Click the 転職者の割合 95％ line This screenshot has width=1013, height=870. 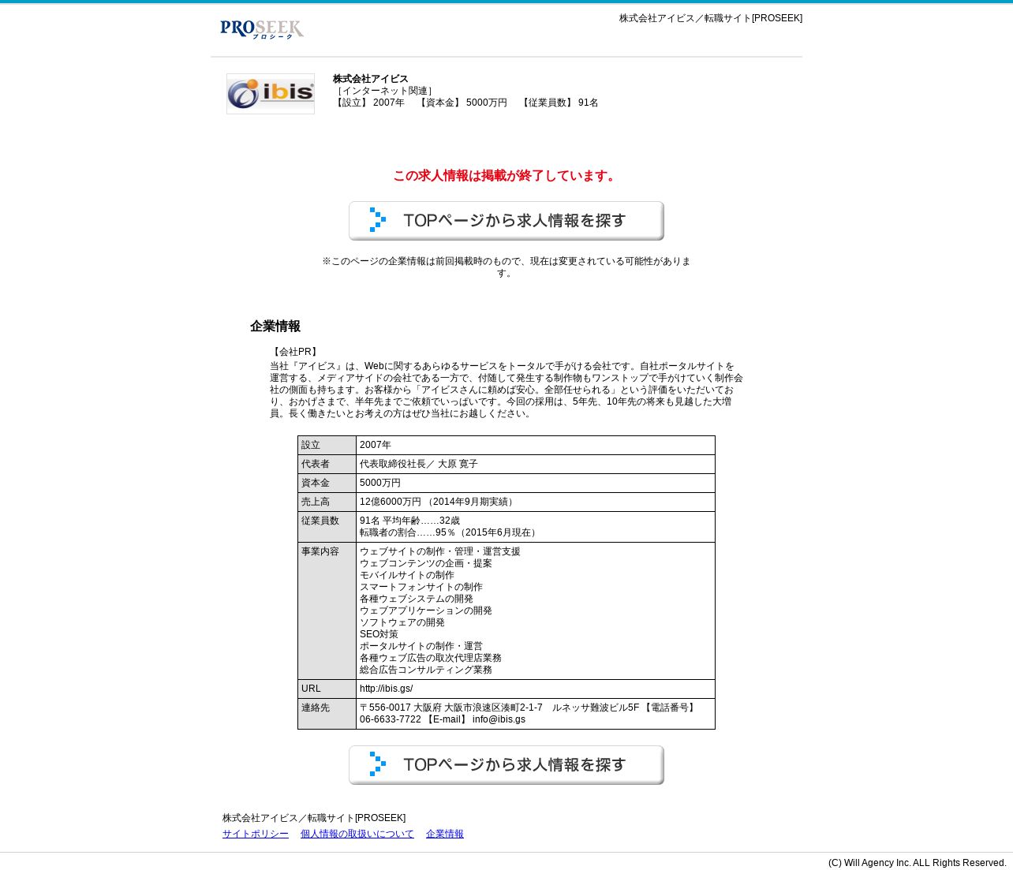(449, 532)
